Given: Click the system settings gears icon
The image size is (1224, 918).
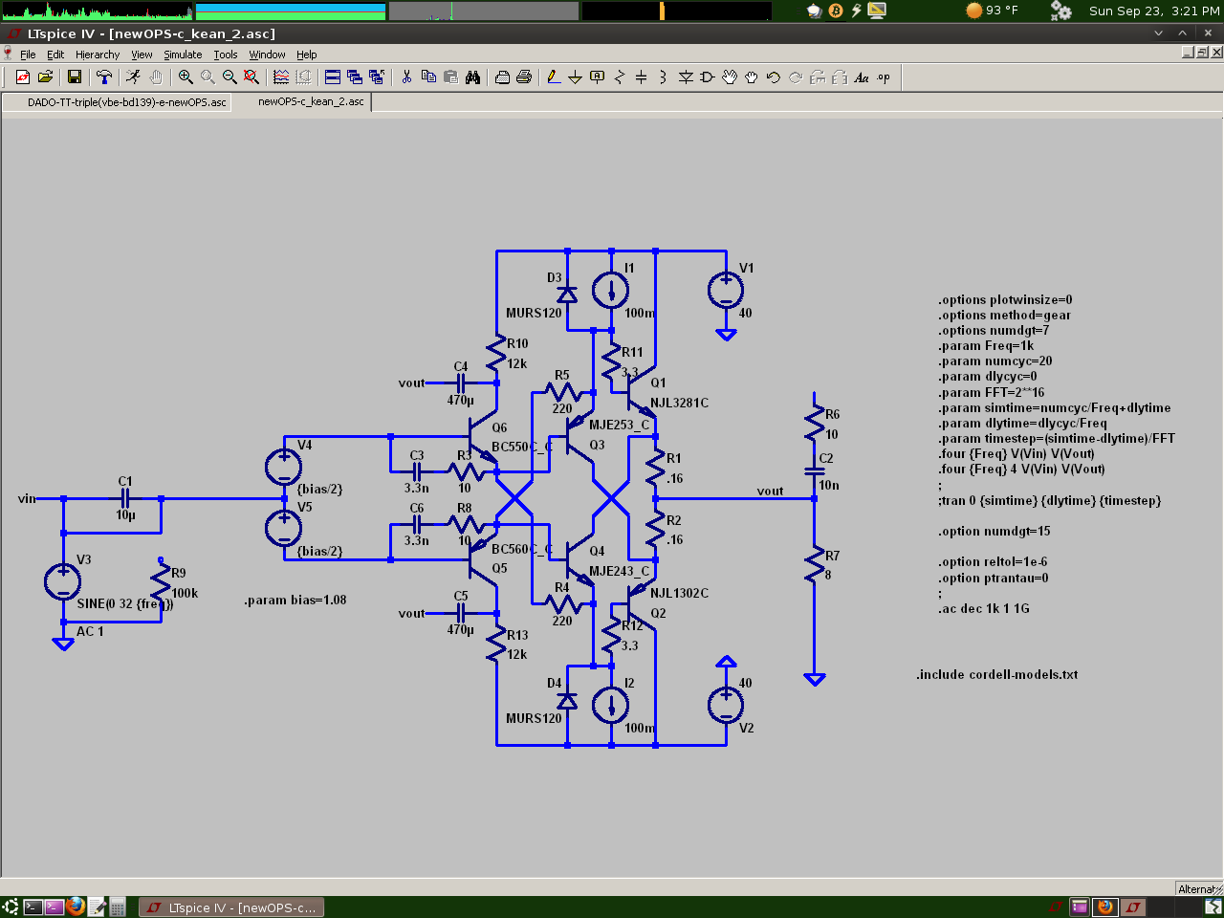Looking at the screenshot, I should 1060,11.
